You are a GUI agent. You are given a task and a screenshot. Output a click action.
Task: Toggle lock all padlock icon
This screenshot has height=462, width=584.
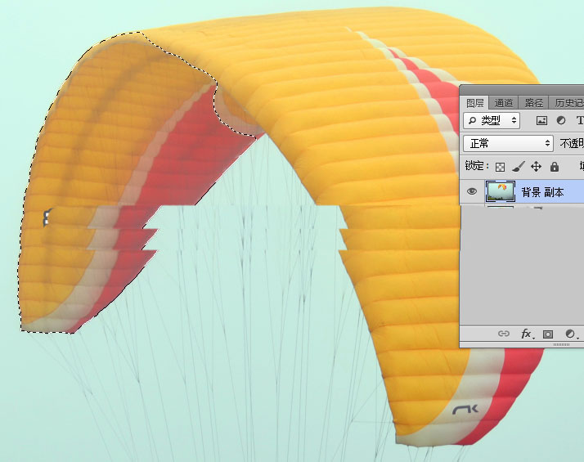(555, 167)
